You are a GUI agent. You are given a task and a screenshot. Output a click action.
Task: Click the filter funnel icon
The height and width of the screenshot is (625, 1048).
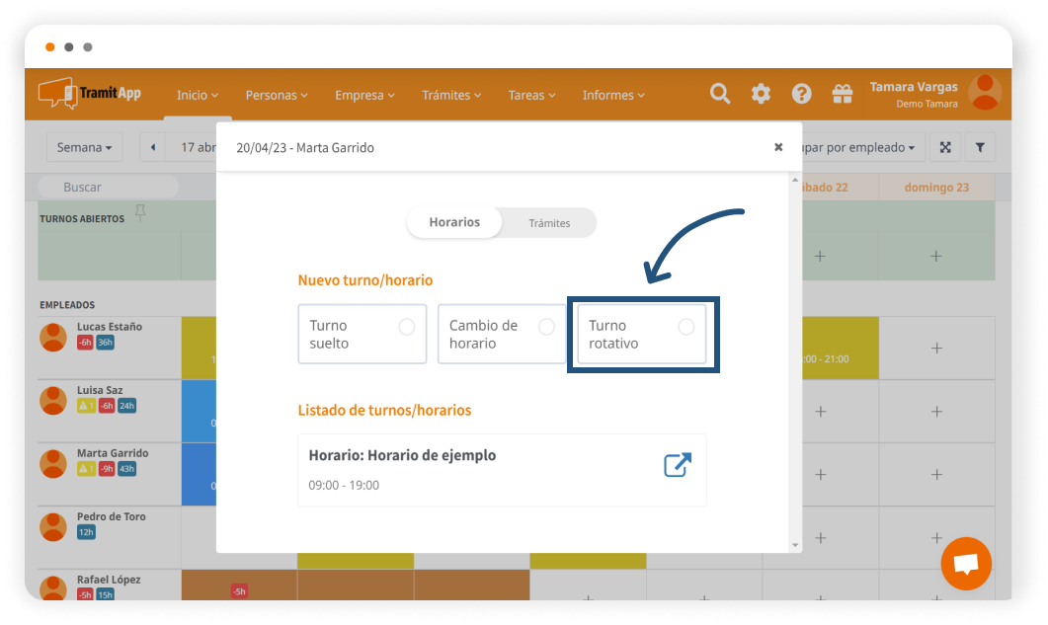click(980, 147)
